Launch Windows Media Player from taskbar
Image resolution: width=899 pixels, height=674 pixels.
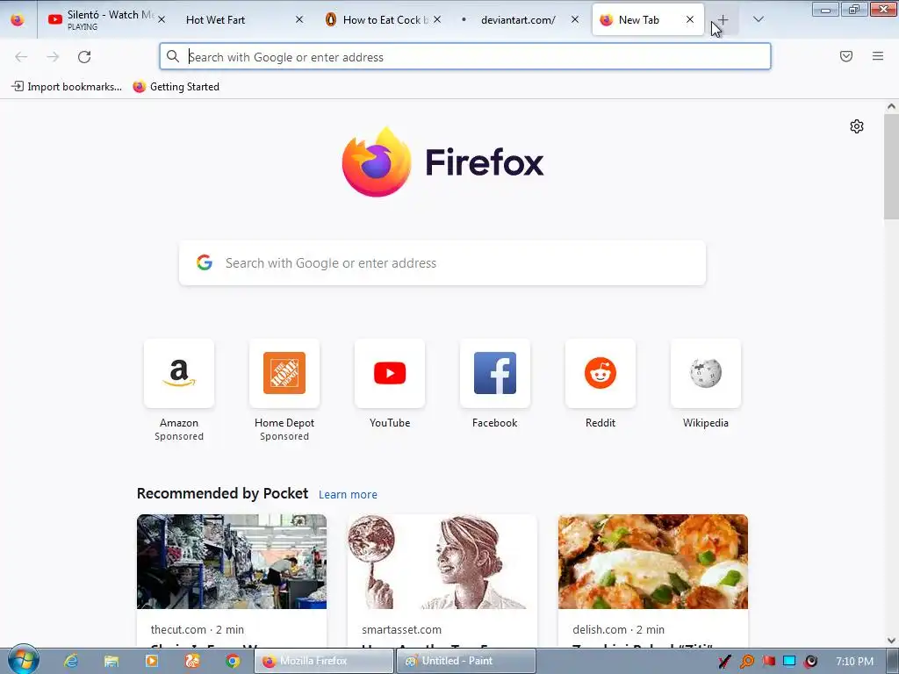[151, 661]
